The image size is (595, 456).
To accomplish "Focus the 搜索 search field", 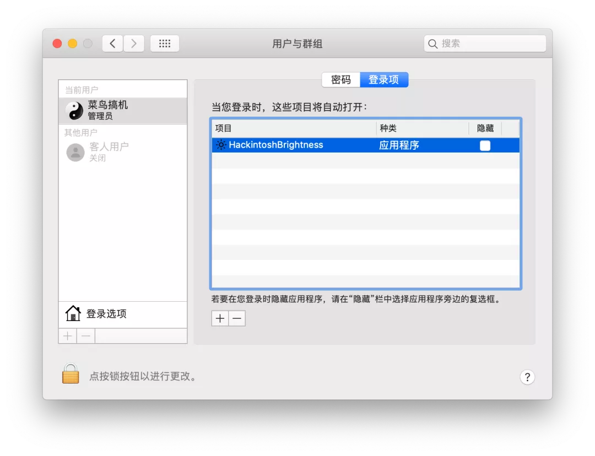I will 485,44.
